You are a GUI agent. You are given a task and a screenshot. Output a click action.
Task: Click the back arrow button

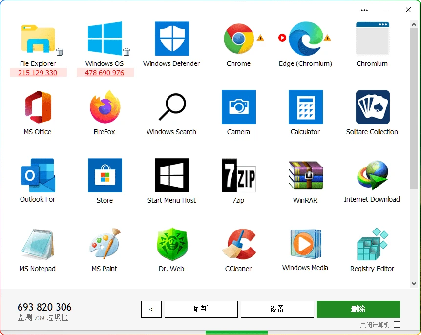point(151,309)
